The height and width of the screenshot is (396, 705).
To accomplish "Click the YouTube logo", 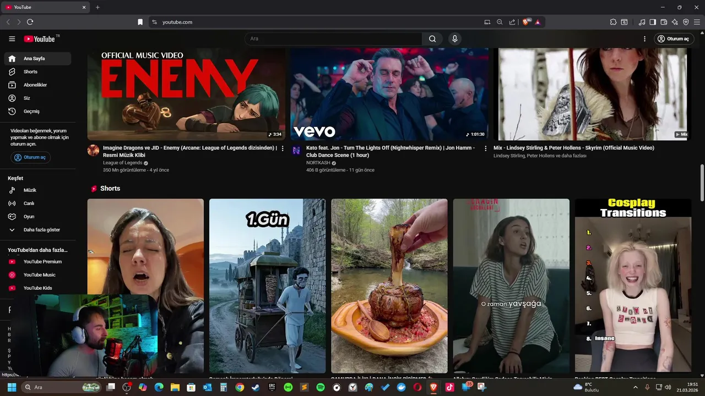I will point(39,38).
